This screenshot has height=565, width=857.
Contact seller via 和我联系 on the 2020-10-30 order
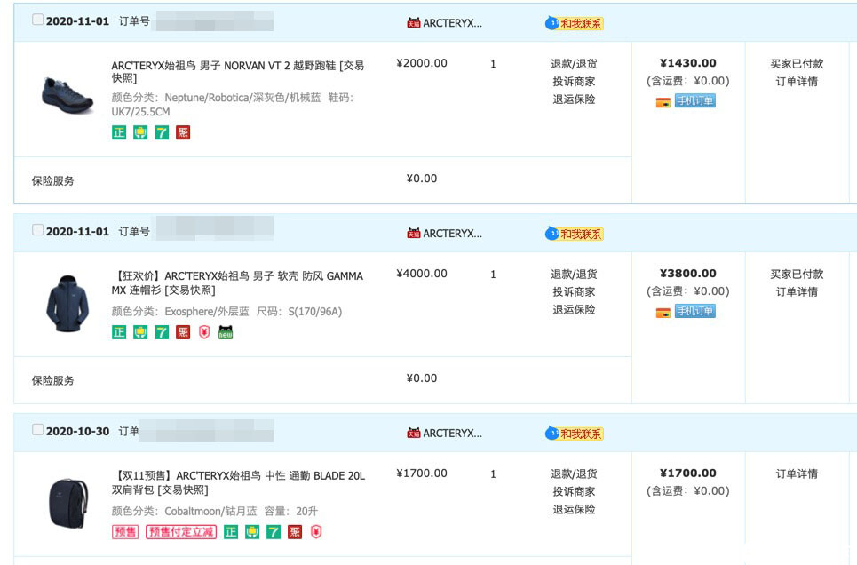pyautogui.click(x=575, y=434)
